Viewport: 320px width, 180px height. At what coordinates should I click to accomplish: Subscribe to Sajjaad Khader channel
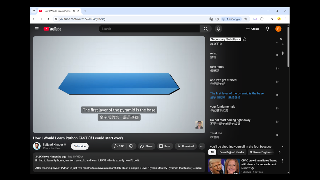(x=79, y=146)
